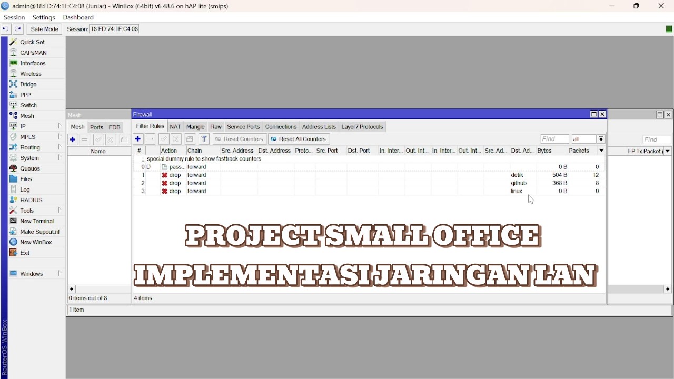This screenshot has width=674, height=379.
Task: Open New Terminal from the sidebar
Action: [37, 221]
